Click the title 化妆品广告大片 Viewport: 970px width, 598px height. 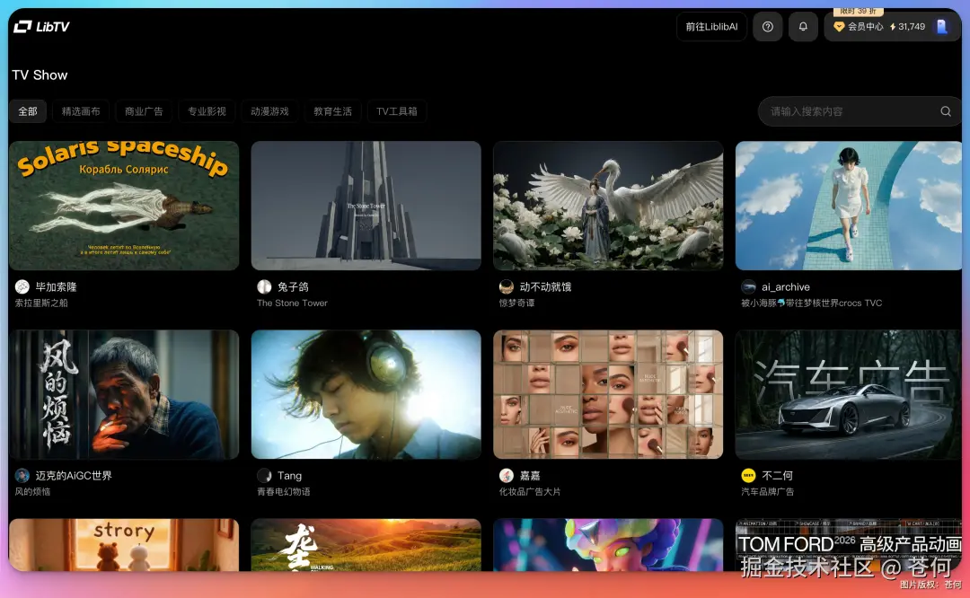pos(530,492)
